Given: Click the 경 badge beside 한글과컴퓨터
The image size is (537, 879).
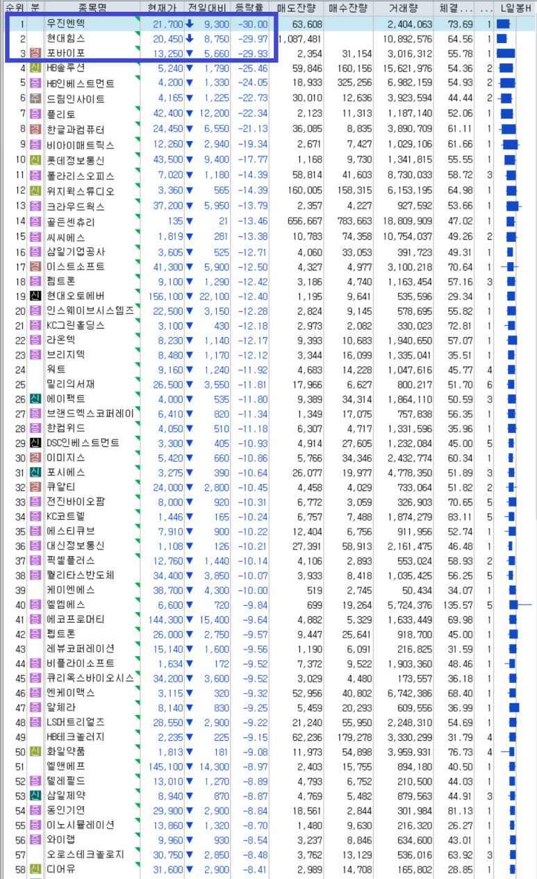Looking at the screenshot, I should point(35,129).
